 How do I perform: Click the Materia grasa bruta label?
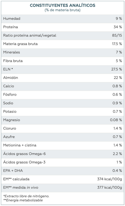point(20,44)
